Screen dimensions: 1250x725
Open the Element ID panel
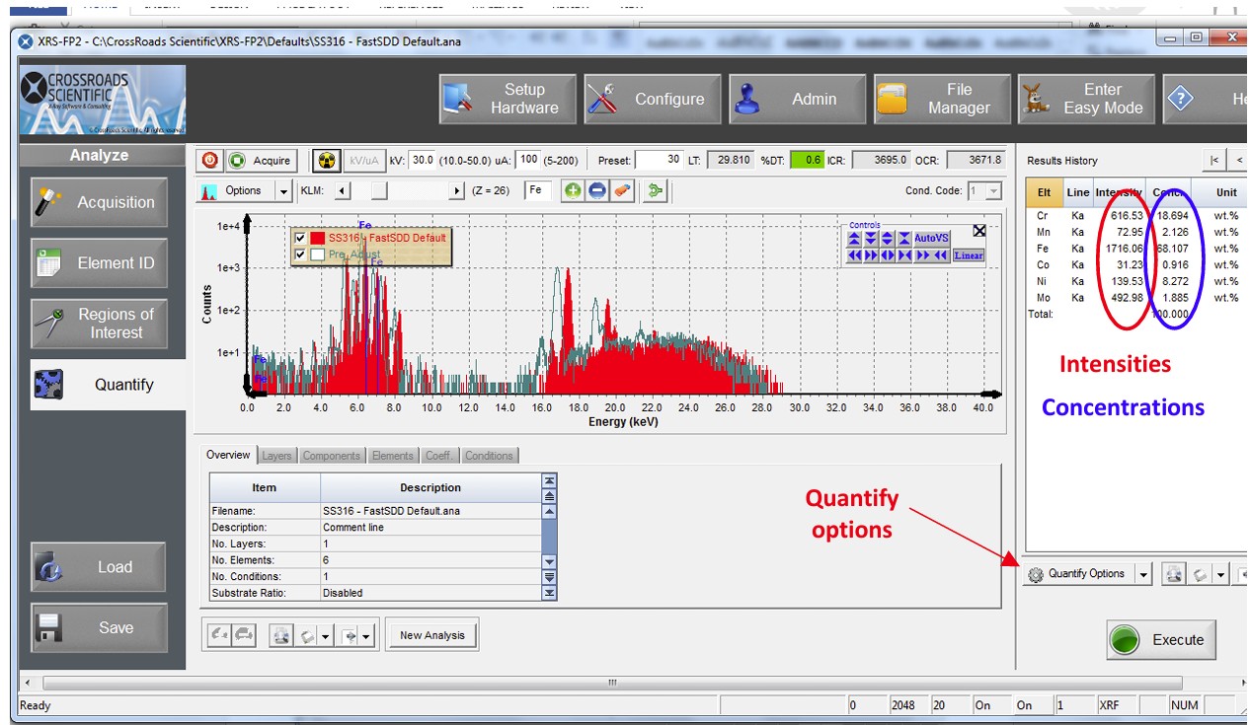99,263
